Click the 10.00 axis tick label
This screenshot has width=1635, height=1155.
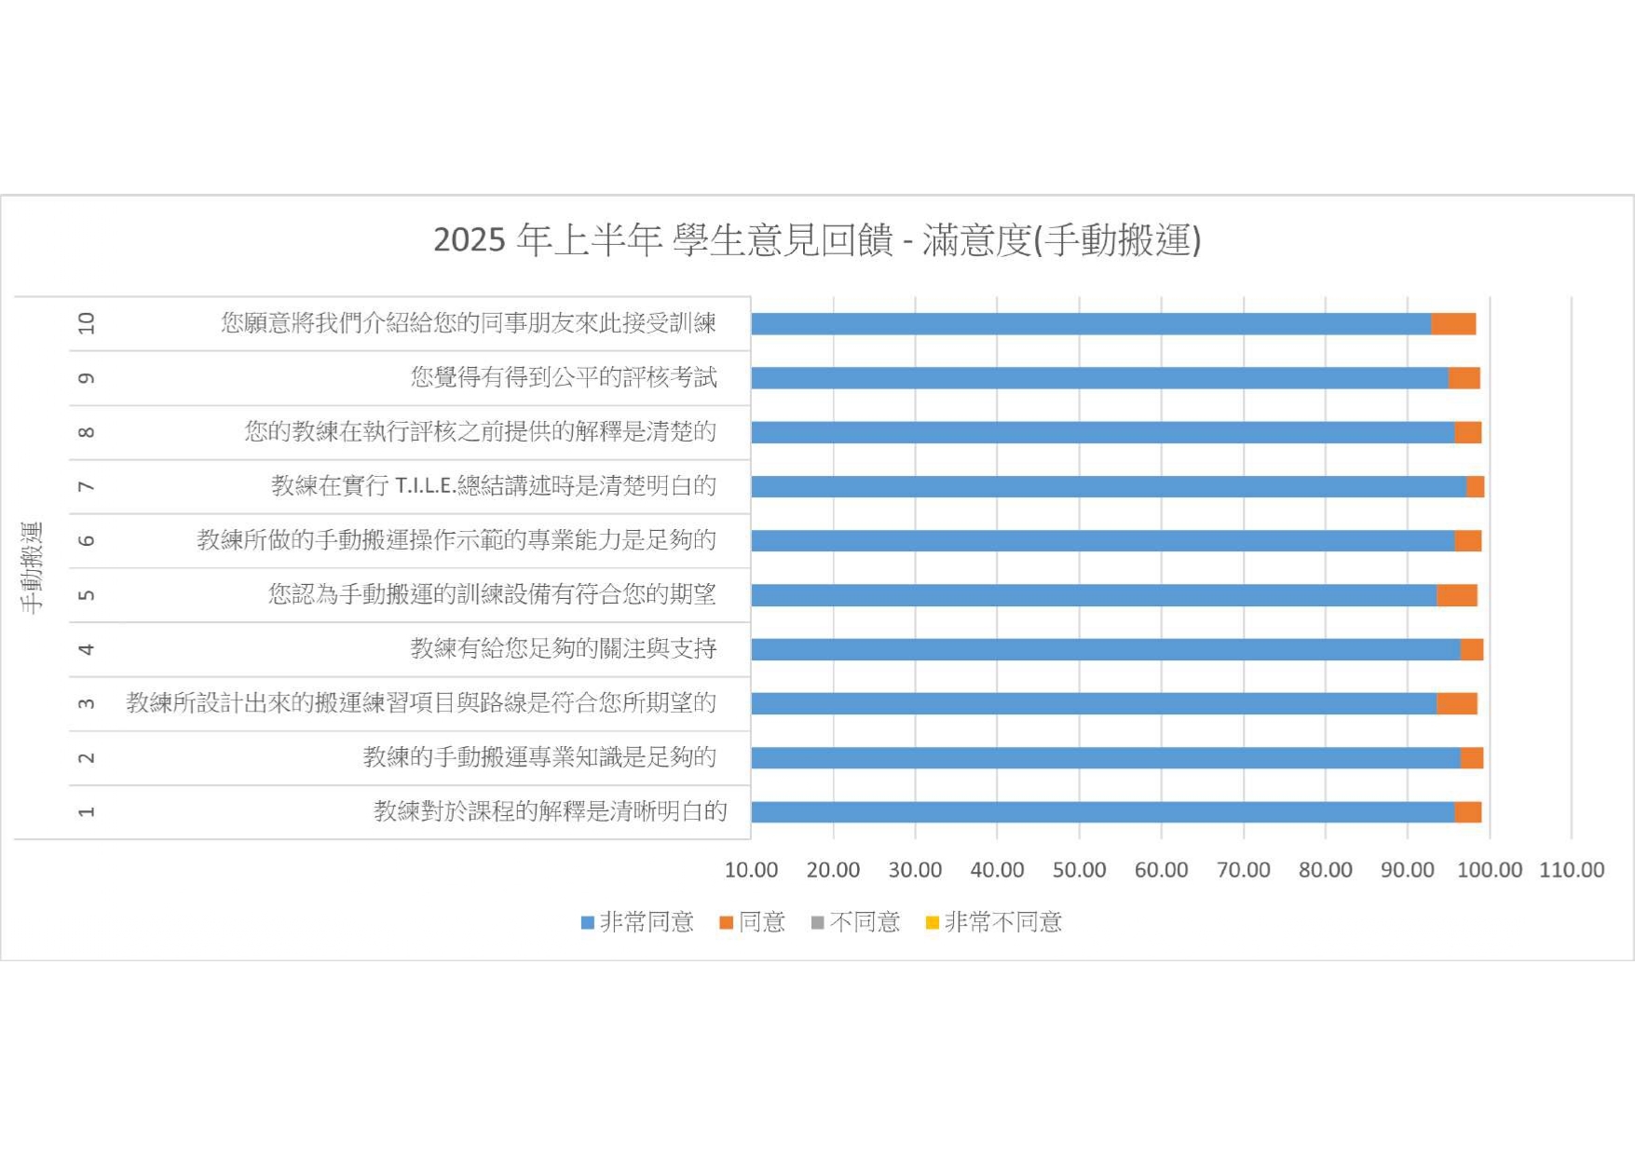[x=751, y=870]
